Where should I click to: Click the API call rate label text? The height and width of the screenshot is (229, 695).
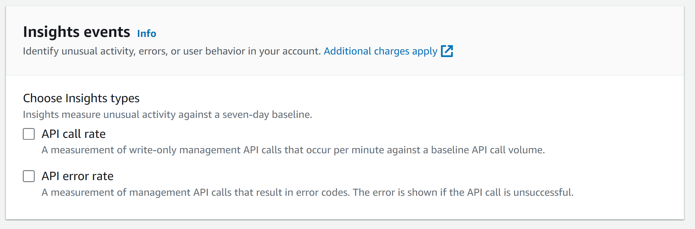click(x=74, y=134)
